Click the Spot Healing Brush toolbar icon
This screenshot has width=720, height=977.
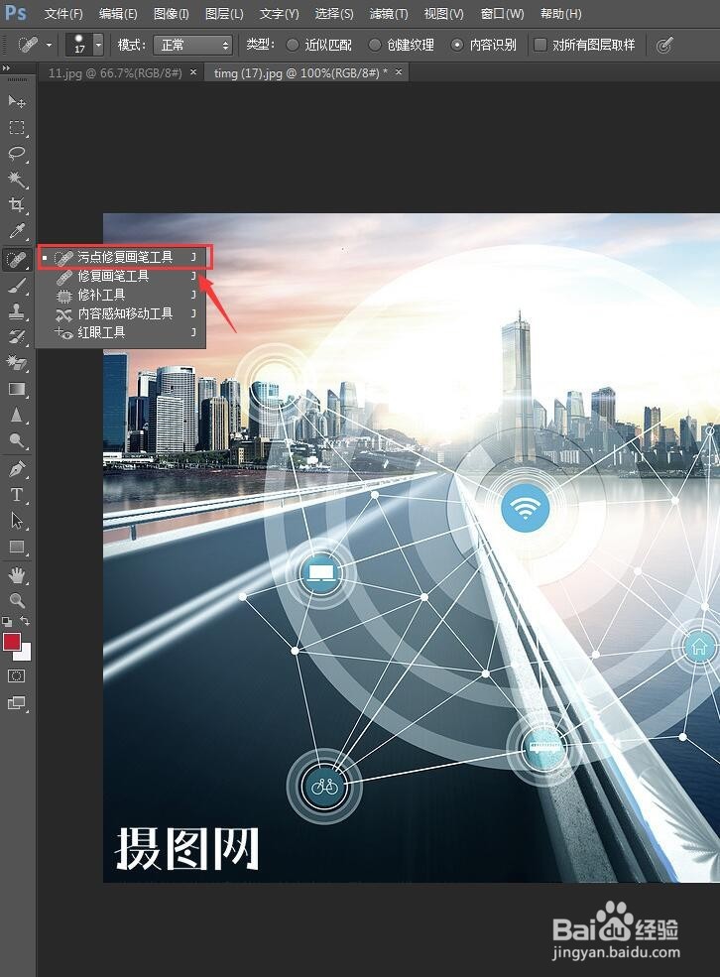point(17,259)
